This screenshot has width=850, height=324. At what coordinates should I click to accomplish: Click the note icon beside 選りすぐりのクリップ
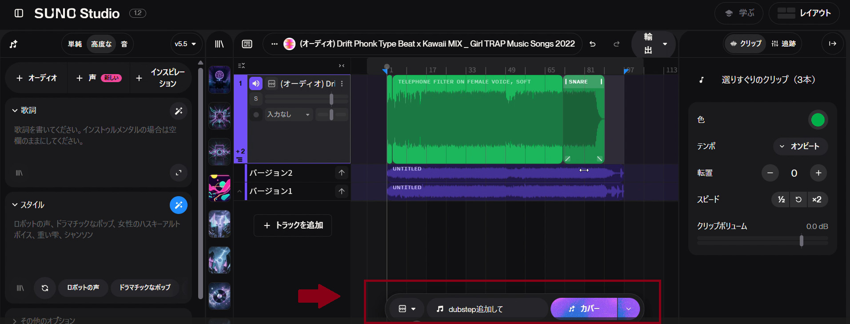[x=702, y=80]
